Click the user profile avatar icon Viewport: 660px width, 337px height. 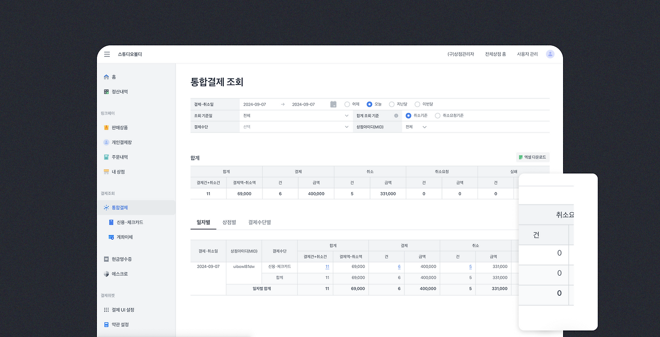pos(550,54)
